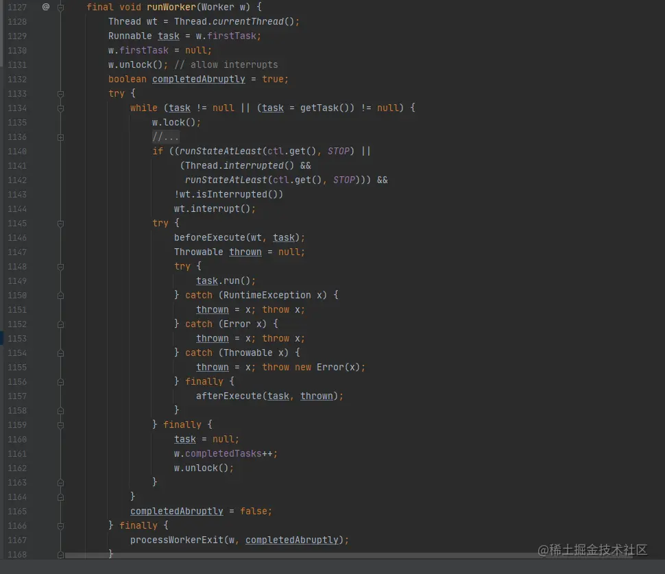Screen dimensions: 665x574
Task: Click completedAbruptly variable on line 1132
Action: [199, 80]
